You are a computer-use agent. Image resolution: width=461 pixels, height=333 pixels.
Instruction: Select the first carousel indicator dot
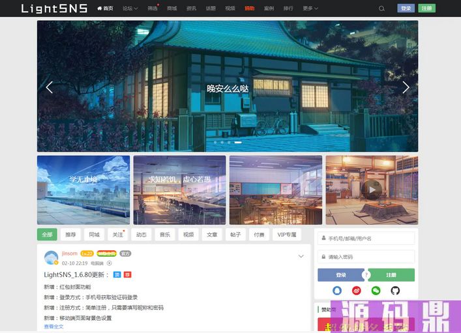tap(215, 142)
